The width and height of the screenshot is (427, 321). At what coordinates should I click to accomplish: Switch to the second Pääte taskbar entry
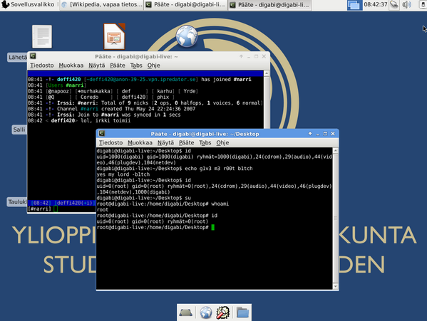coord(269,5)
